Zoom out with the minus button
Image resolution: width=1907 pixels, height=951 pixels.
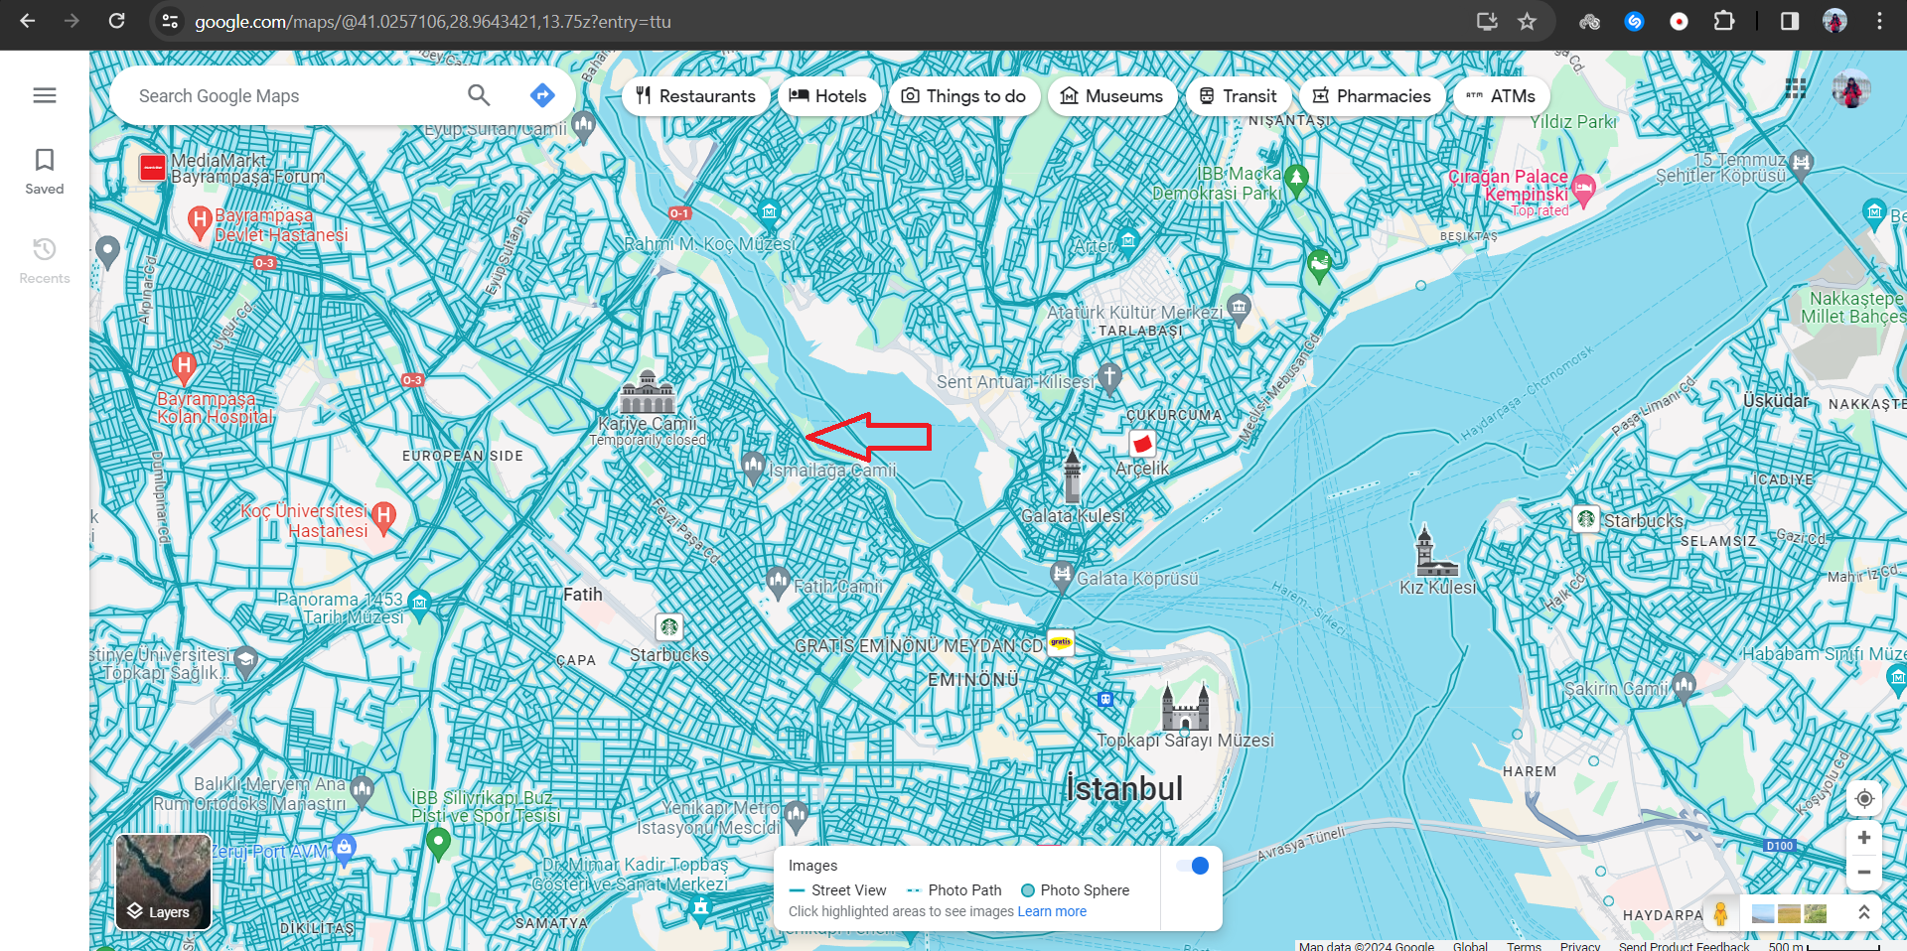click(1864, 873)
